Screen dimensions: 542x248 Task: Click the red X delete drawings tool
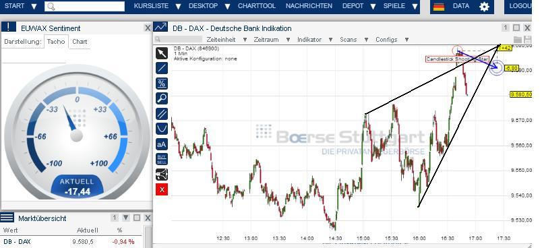[162, 189]
